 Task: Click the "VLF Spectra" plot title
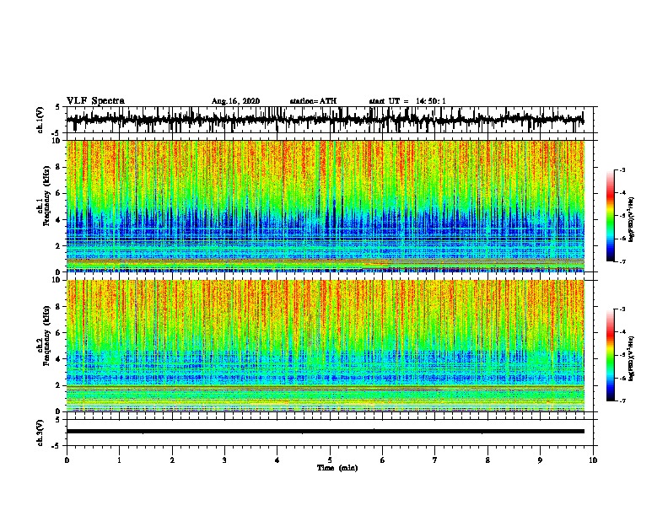(x=95, y=100)
